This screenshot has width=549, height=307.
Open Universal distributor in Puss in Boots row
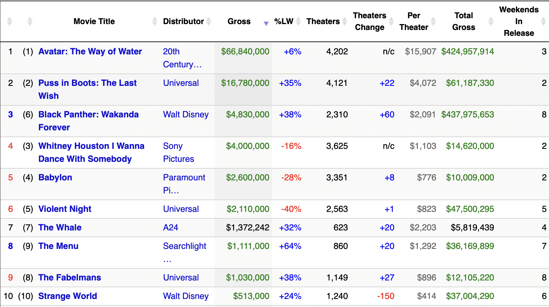coord(181,83)
